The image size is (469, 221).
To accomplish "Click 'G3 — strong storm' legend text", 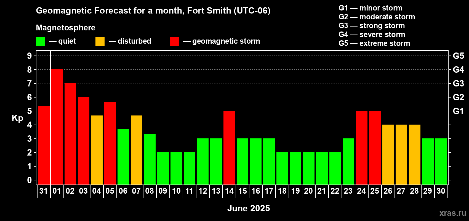I will [x=372, y=26].
